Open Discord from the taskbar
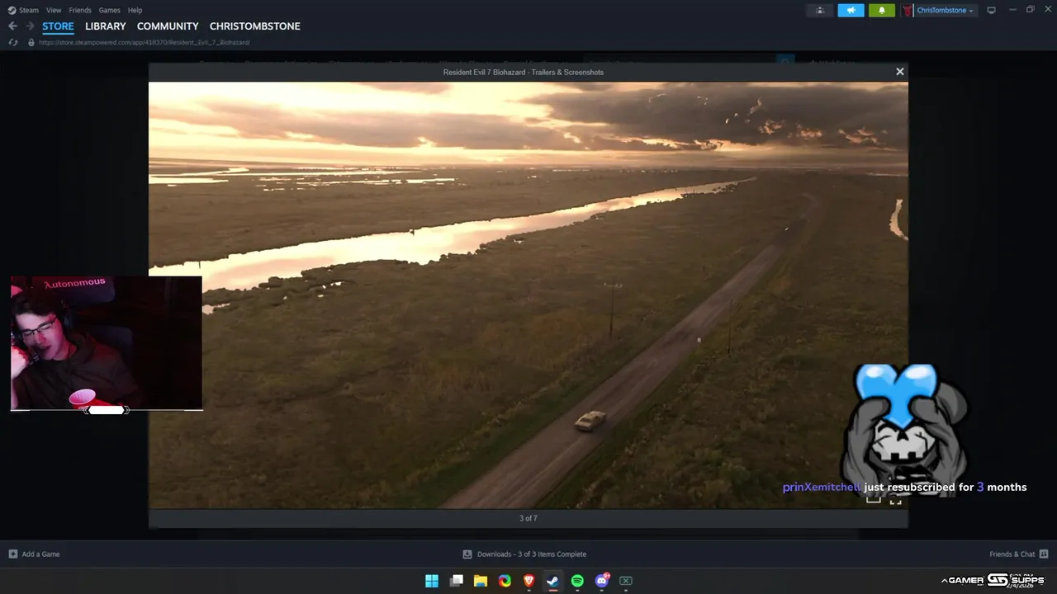Viewport: 1057px width, 594px height. pos(602,581)
